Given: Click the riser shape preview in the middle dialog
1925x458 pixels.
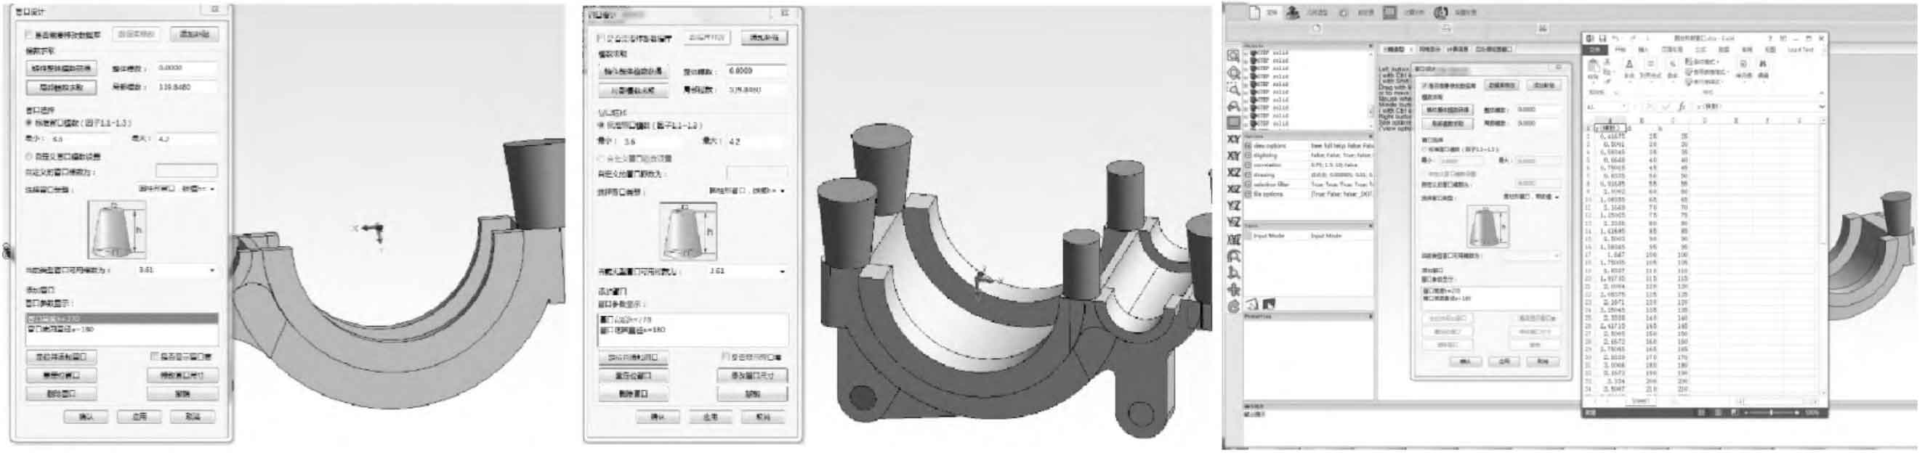Looking at the screenshot, I should coord(688,232).
